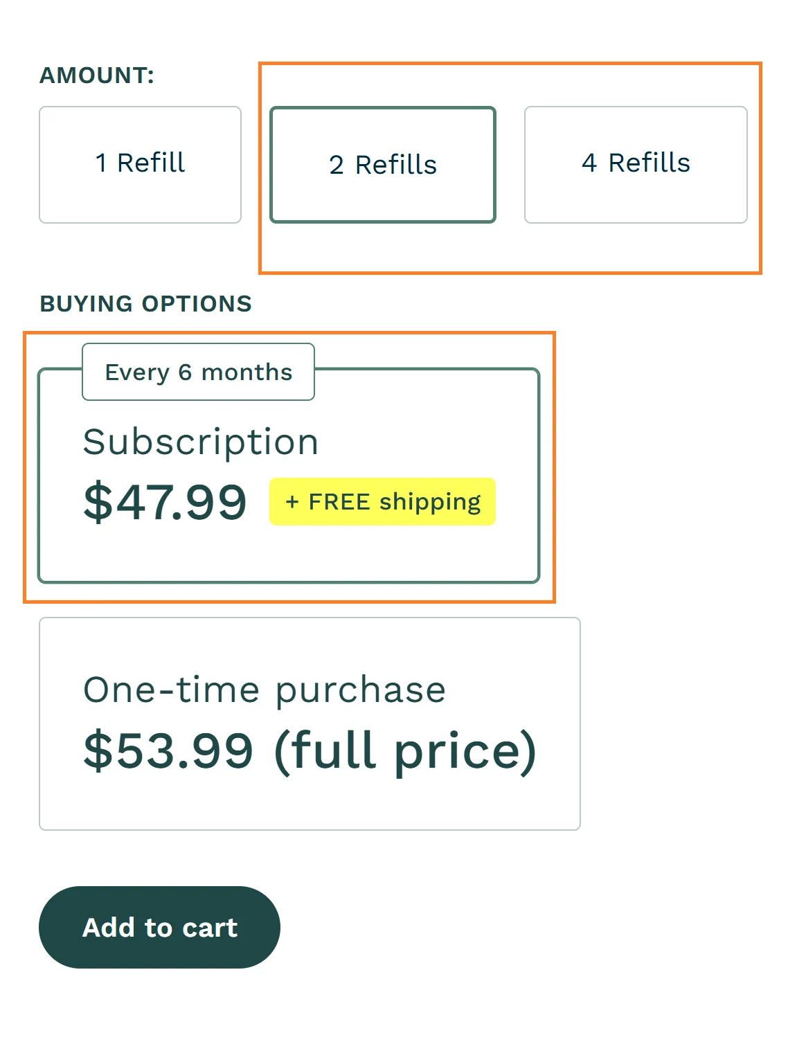Click the Add to cart button
Image resolution: width=797 pixels, height=1053 pixels.
[159, 927]
